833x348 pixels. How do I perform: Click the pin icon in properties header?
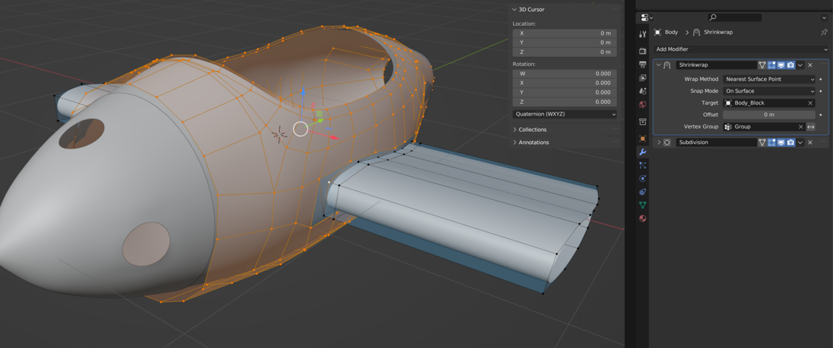coord(824,32)
